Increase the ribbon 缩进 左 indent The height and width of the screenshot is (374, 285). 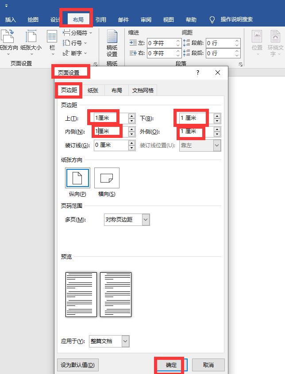coord(178,41)
